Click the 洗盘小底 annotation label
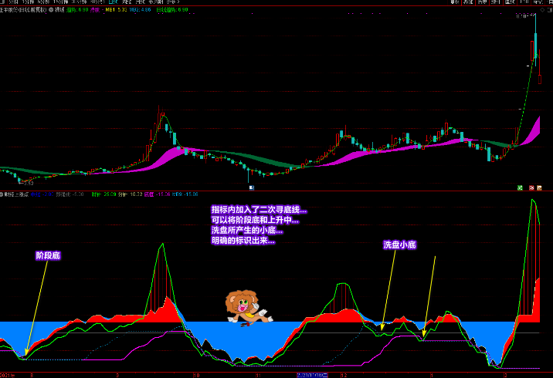 point(400,245)
